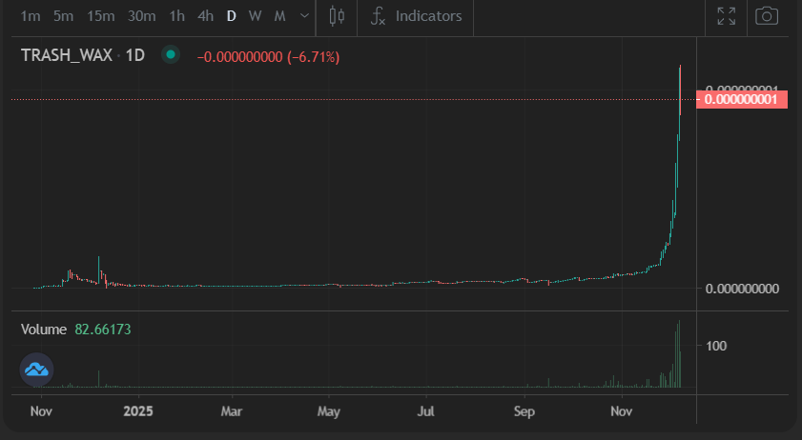
Task: Click the May date axis label
Action: click(328, 411)
